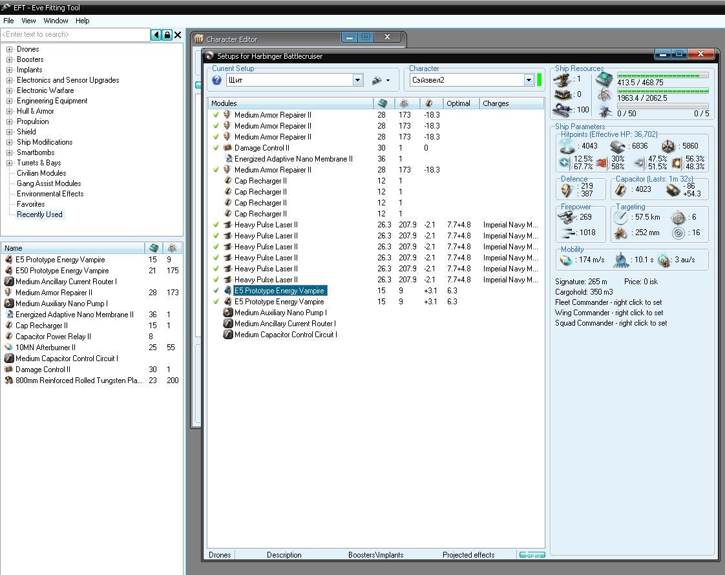Click the powergrid column header icon
This screenshot has height=575, width=725.
point(404,103)
